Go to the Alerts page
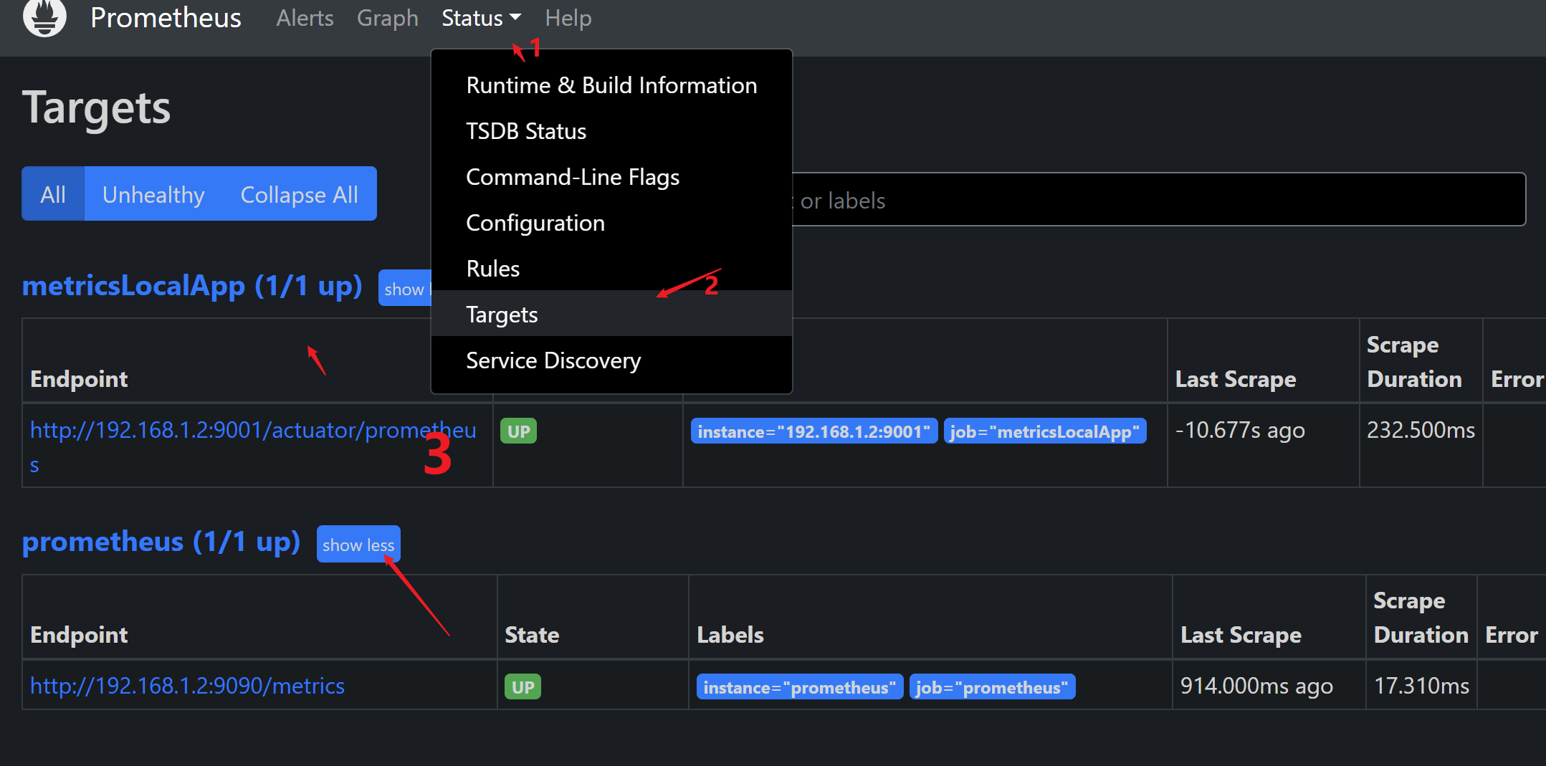Screen dimensions: 1546x766 tap(305, 18)
